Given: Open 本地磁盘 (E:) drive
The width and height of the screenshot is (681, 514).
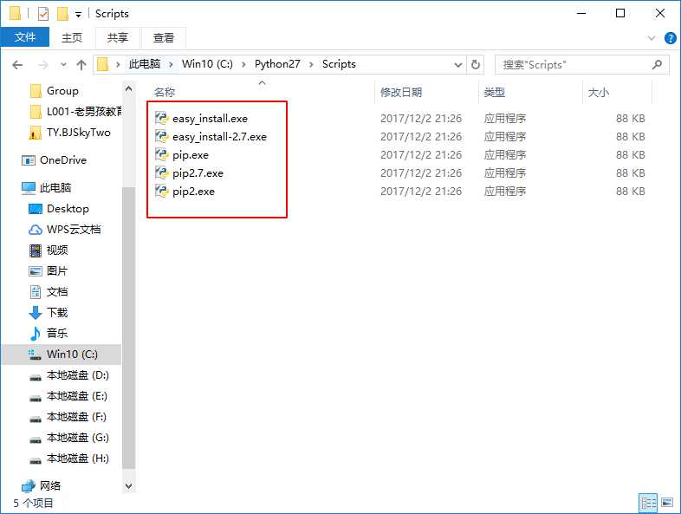Looking at the screenshot, I should [x=69, y=396].
